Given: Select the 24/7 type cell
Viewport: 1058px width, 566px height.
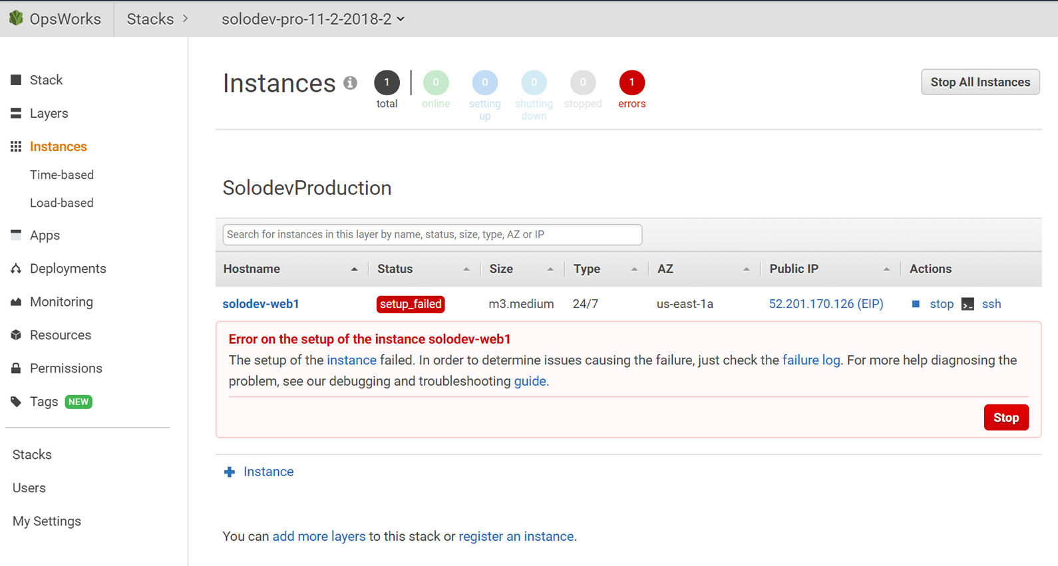Looking at the screenshot, I should 586,304.
